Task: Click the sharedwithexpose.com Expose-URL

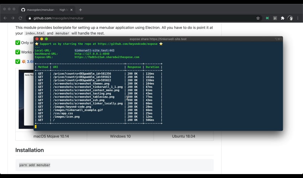Action: click(107, 57)
